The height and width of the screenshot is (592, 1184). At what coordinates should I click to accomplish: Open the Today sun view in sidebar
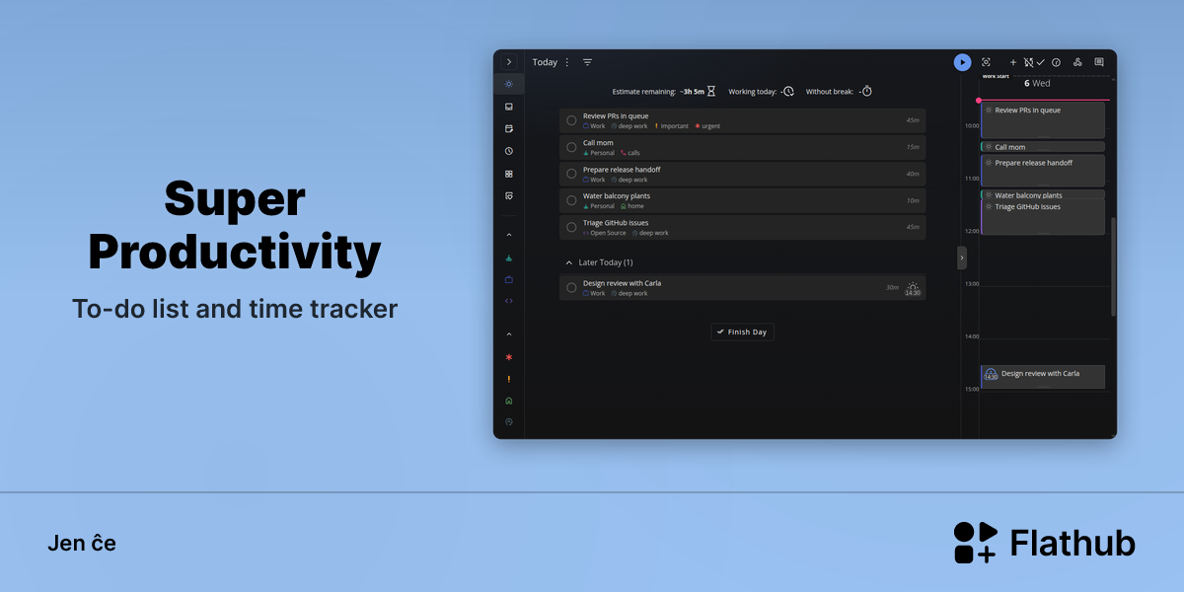509,84
